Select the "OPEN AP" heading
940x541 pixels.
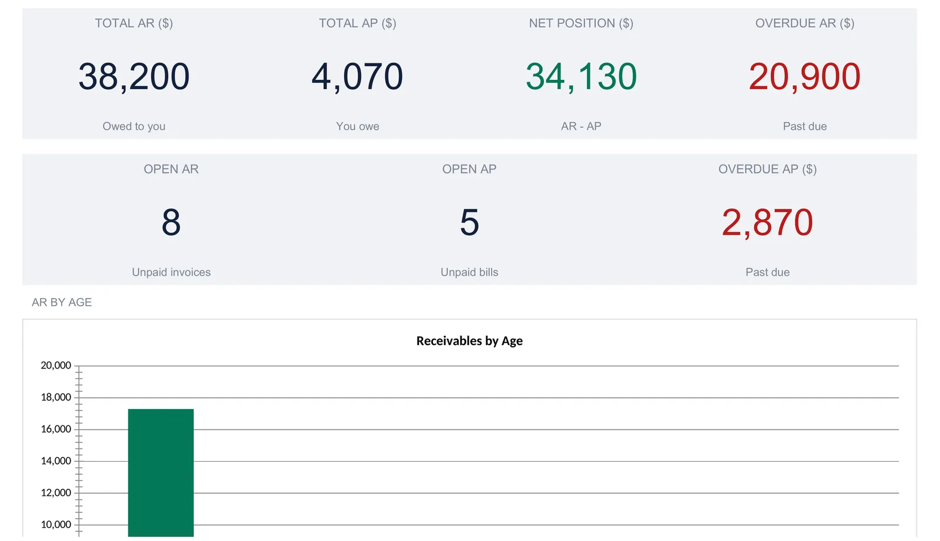469,169
